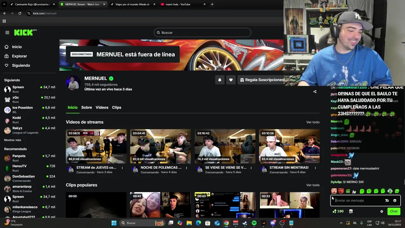Screen dimensions: 405x228
Task: Go back with browser back arrow
Action: tap(4, 13)
